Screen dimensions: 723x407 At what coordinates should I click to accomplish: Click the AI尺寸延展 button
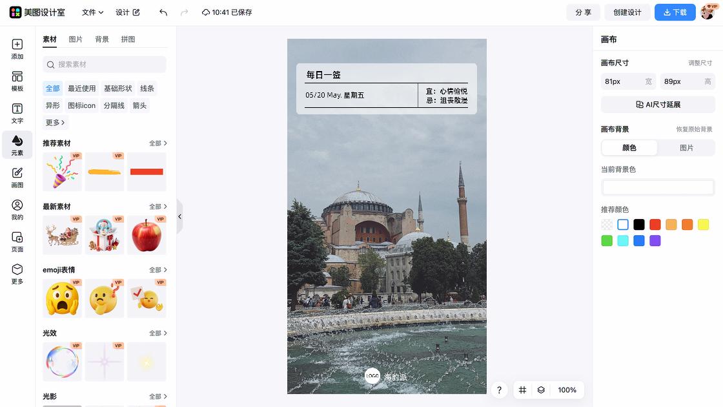[x=658, y=105]
